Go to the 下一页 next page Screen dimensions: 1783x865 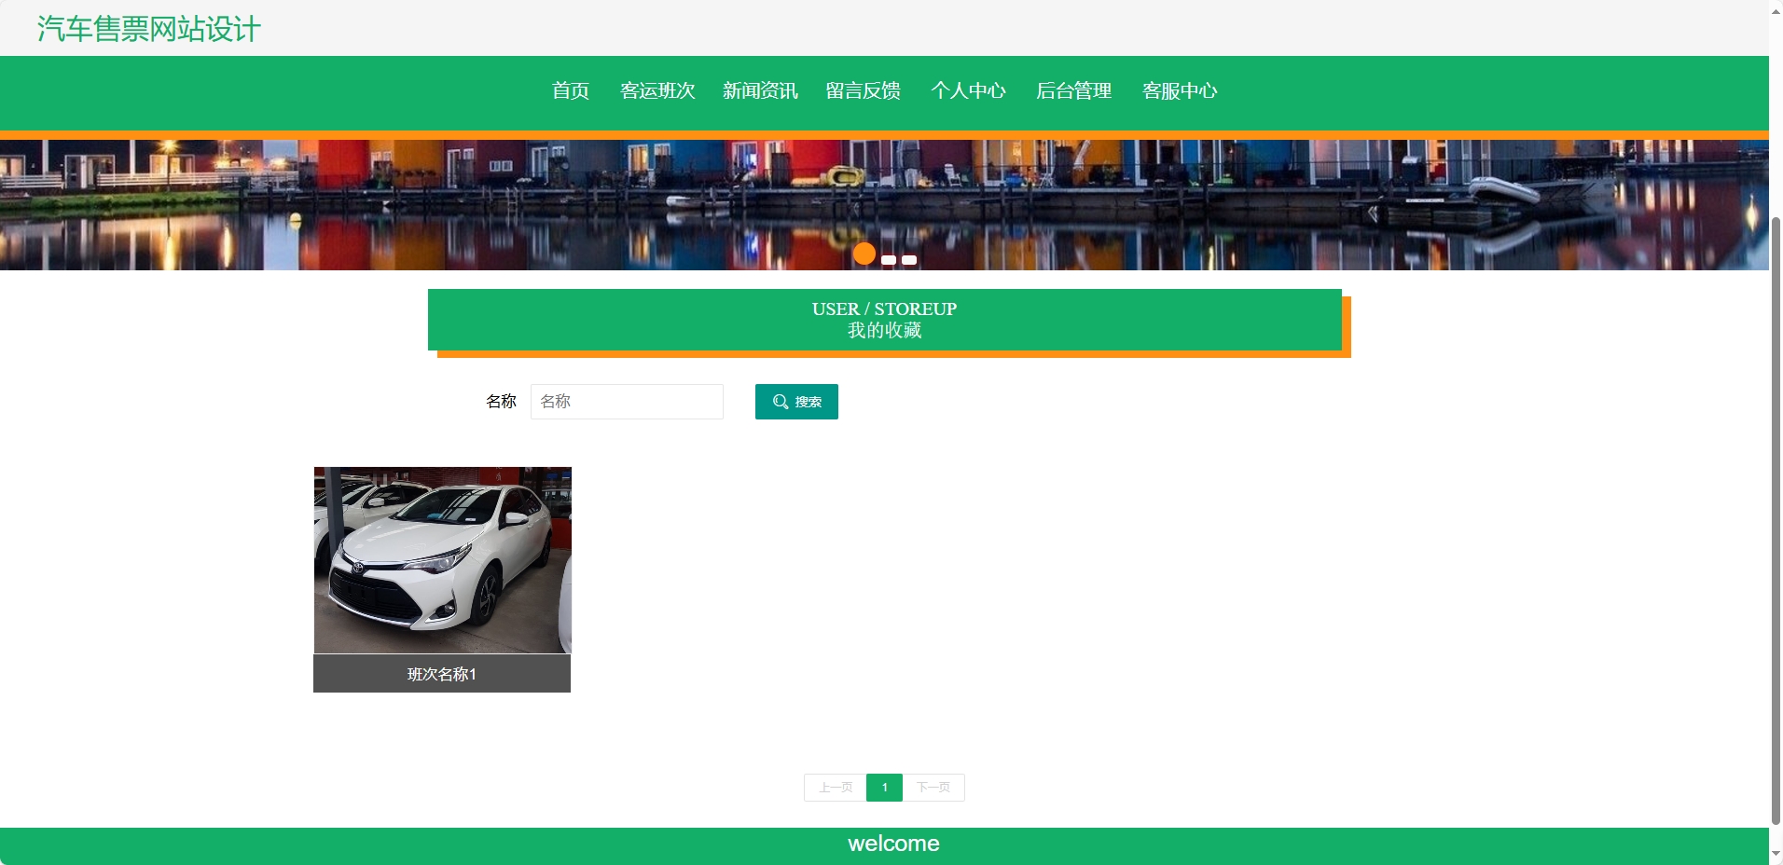933,787
